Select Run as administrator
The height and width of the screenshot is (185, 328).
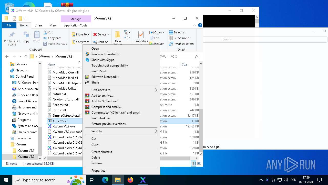[121, 54]
